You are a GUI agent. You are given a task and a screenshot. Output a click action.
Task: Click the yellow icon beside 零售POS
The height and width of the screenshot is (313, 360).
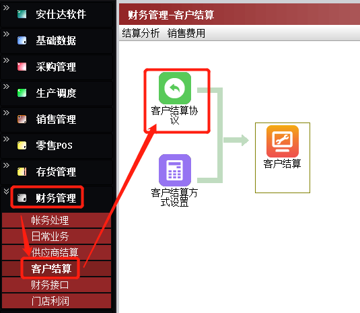(x=22, y=145)
